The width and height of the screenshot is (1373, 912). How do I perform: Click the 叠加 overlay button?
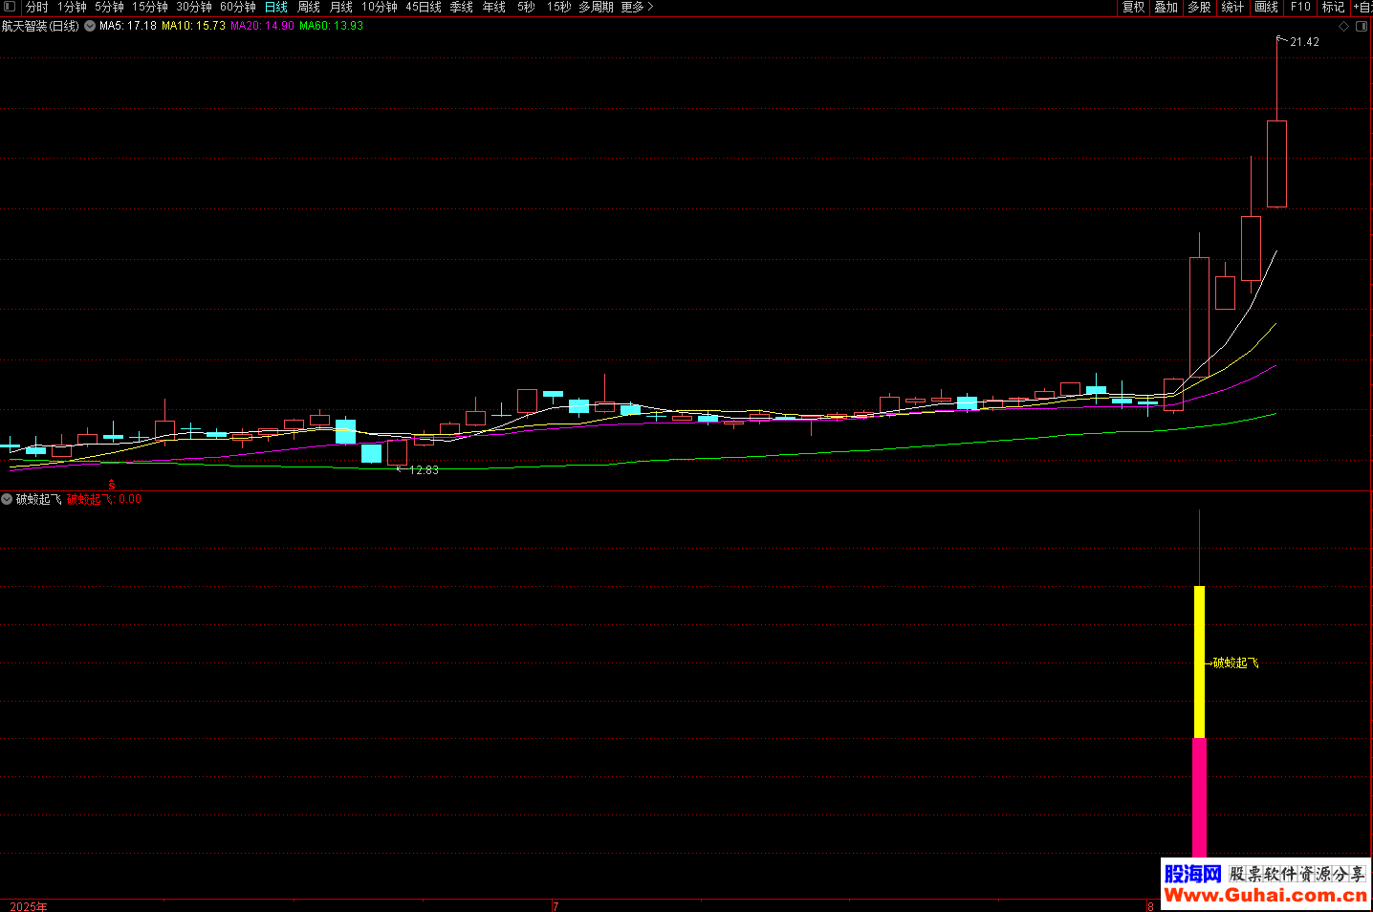click(1166, 7)
